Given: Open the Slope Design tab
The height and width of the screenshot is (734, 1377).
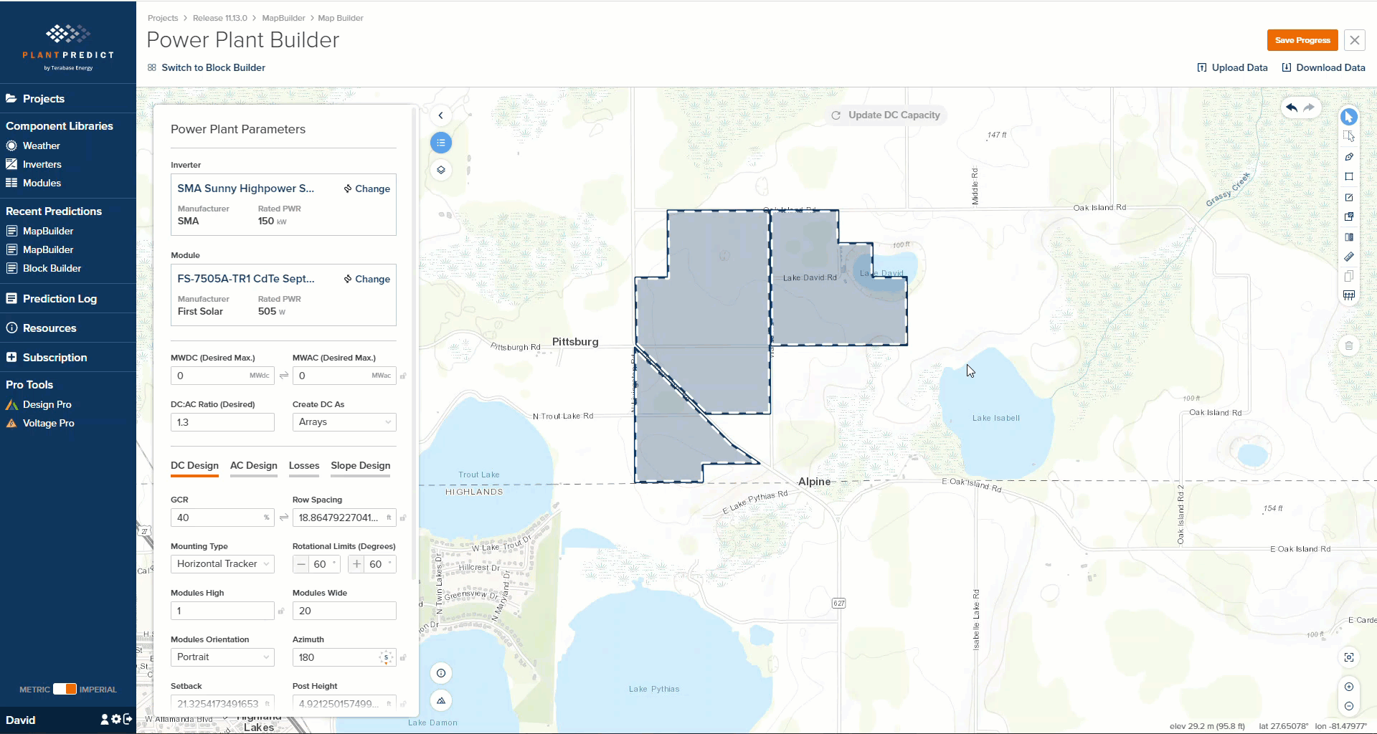Looking at the screenshot, I should pyautogui.click(x=361, y=465).
